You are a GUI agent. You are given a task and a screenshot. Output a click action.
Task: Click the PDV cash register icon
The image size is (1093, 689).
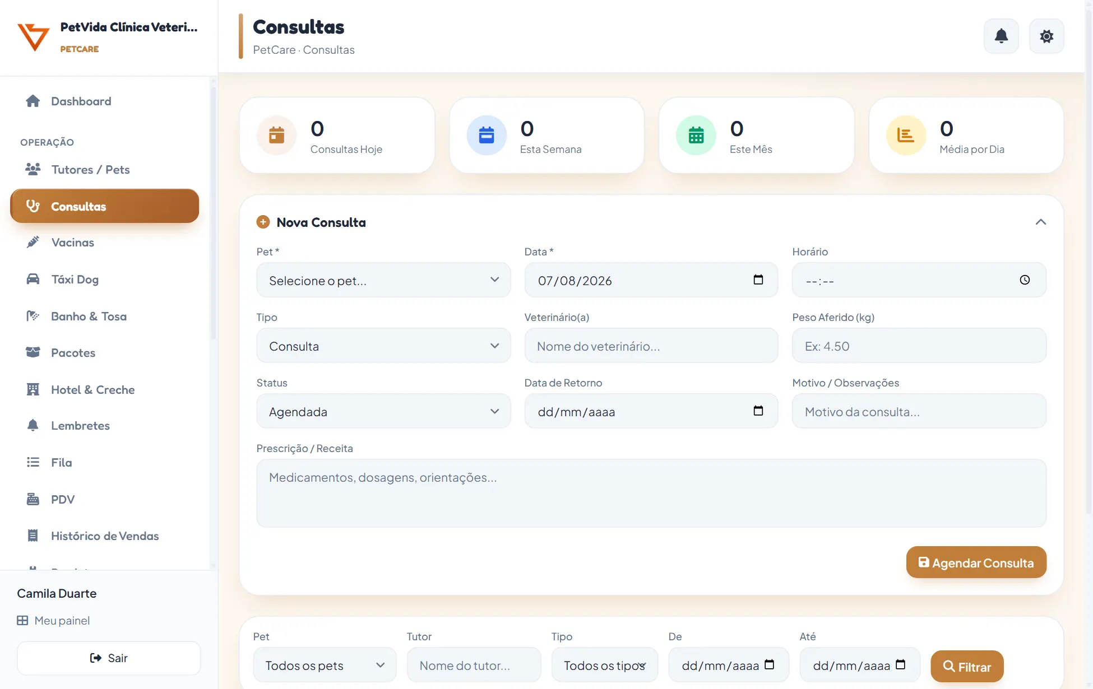(33, 499)
